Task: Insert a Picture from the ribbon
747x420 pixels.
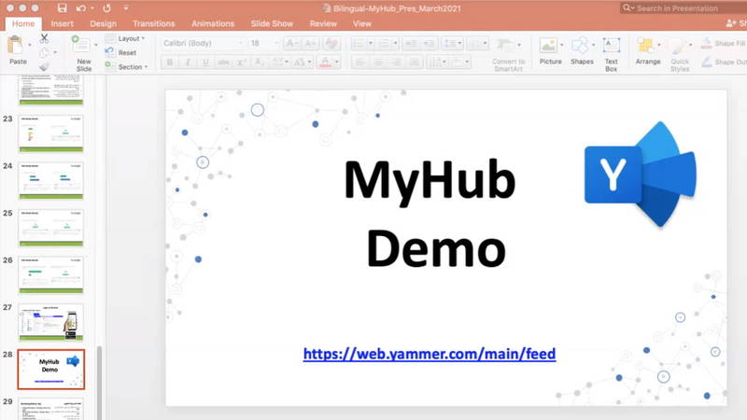Action: click(550, 50)
